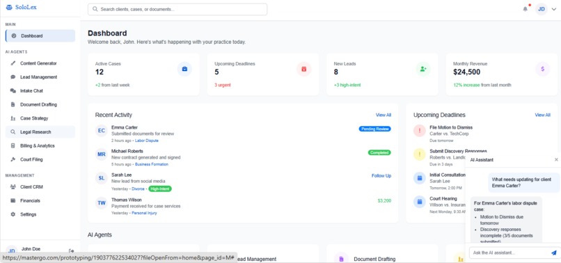The height and width of the screenshot is (263, 561).
Task: Click the File Motion to Dismiss deadline
Action: (x=451, y=127)
